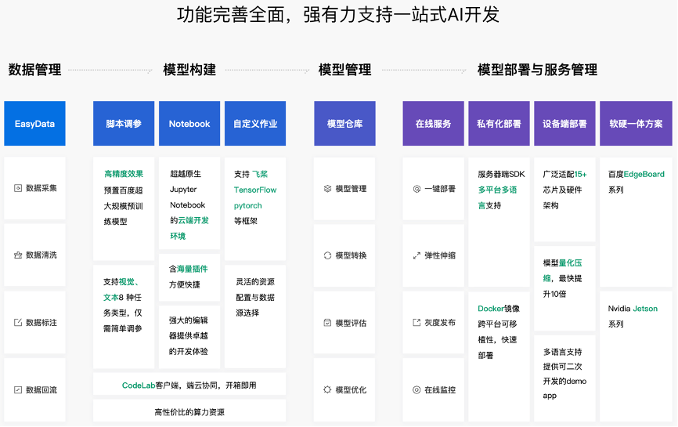
Task: Click the 模型转换 label
Action: click(x=351, y=255)
